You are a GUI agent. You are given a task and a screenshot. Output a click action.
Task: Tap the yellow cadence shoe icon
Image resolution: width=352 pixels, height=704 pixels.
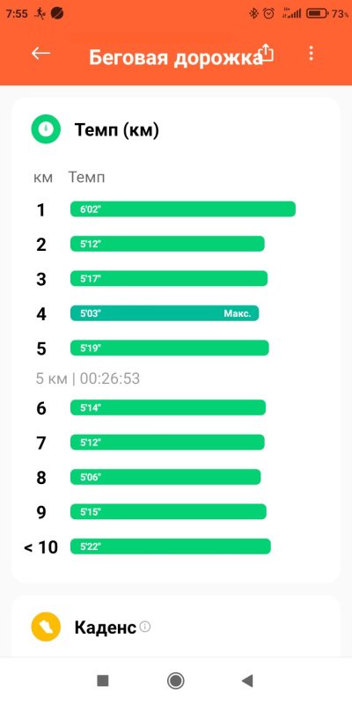tap(46, 627)
